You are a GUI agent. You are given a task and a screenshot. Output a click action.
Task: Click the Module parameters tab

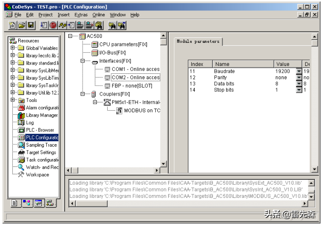198,42
